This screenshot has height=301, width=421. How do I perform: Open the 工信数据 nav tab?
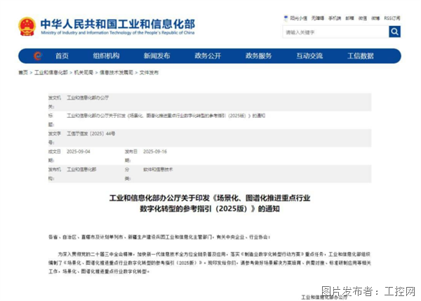pyautogui.click(x=361, y=56)
